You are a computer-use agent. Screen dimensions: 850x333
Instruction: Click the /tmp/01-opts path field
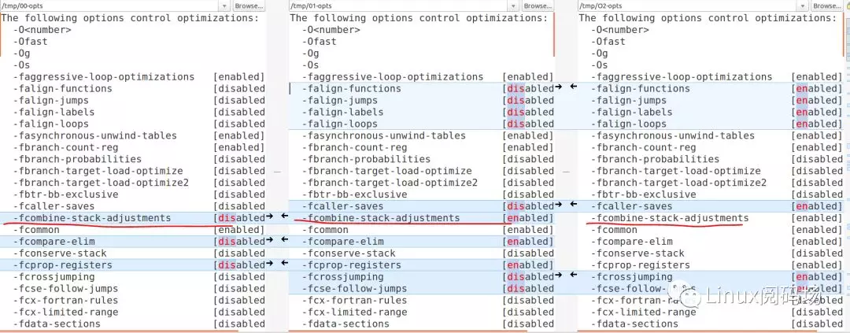tap(398, 6)
